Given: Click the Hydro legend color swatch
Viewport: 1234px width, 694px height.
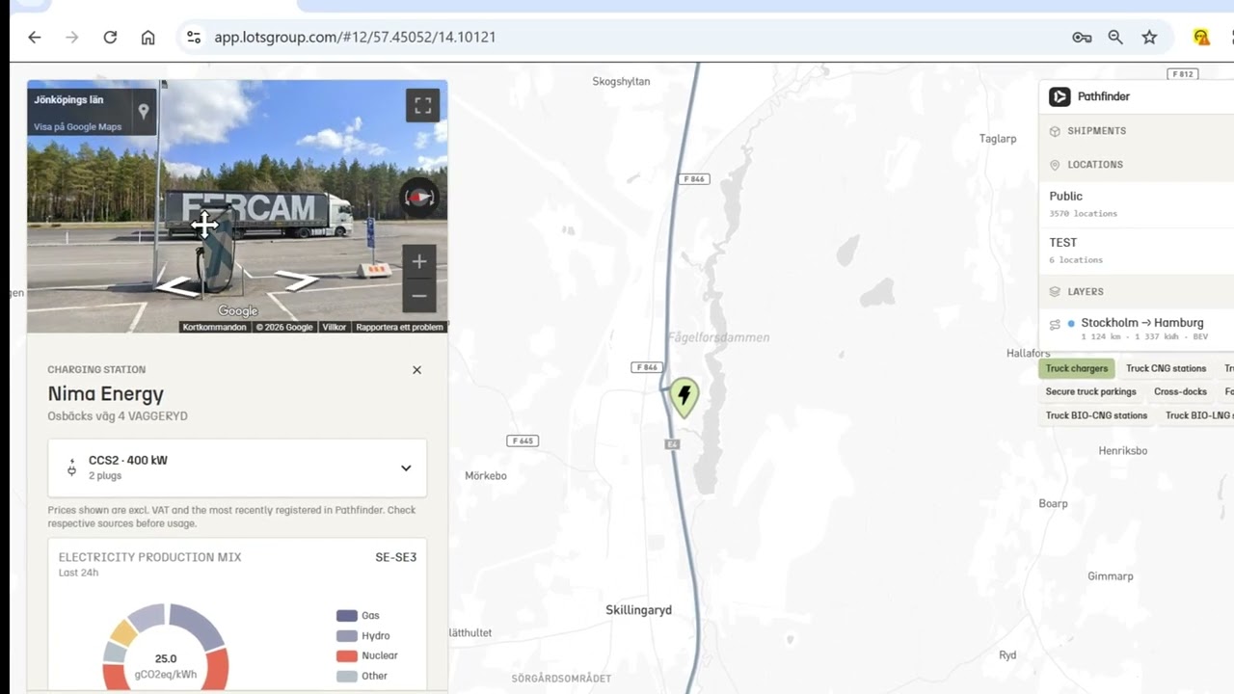Looking at the screenshot, I should (x=347, y=636).
